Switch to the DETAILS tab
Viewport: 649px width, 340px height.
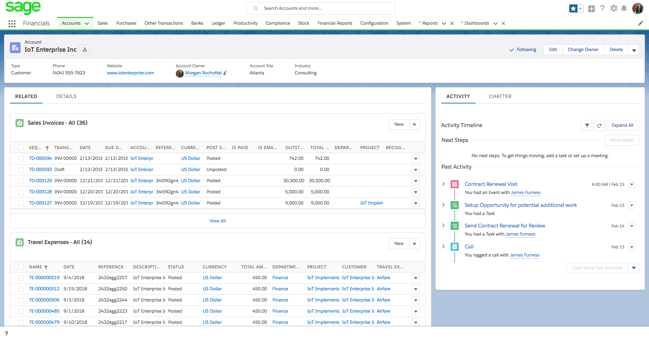point(66,96)
